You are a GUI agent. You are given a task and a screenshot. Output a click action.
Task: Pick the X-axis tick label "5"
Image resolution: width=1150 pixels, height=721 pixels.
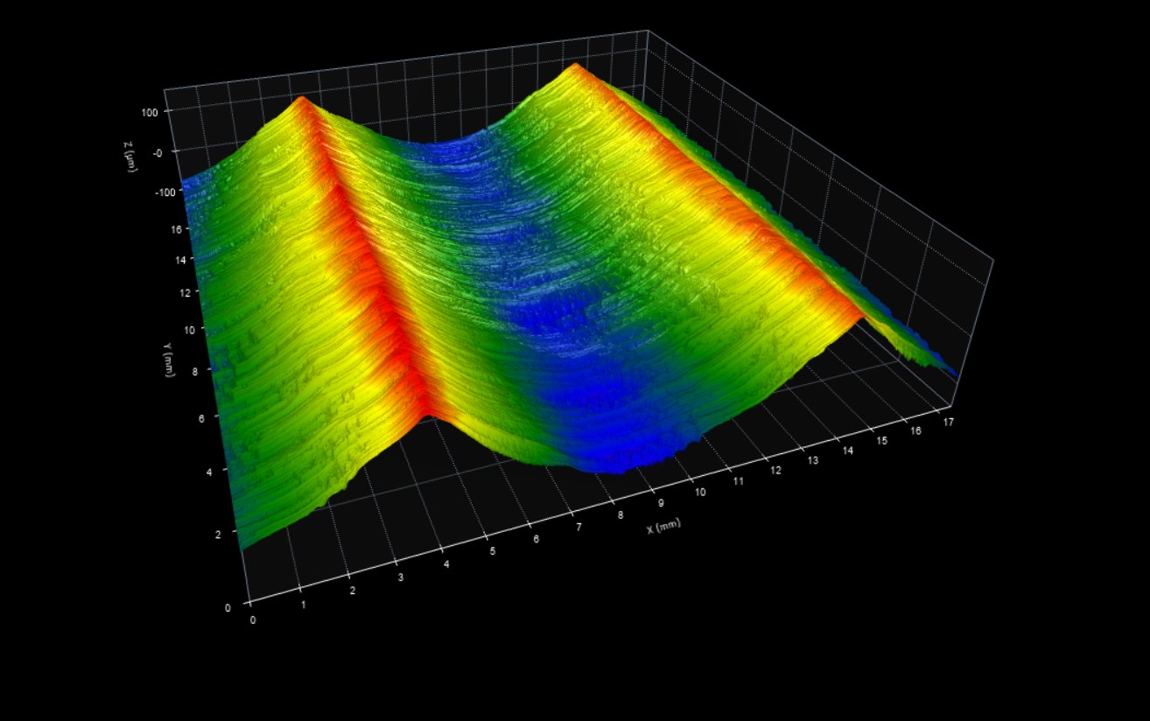[493, 552]
